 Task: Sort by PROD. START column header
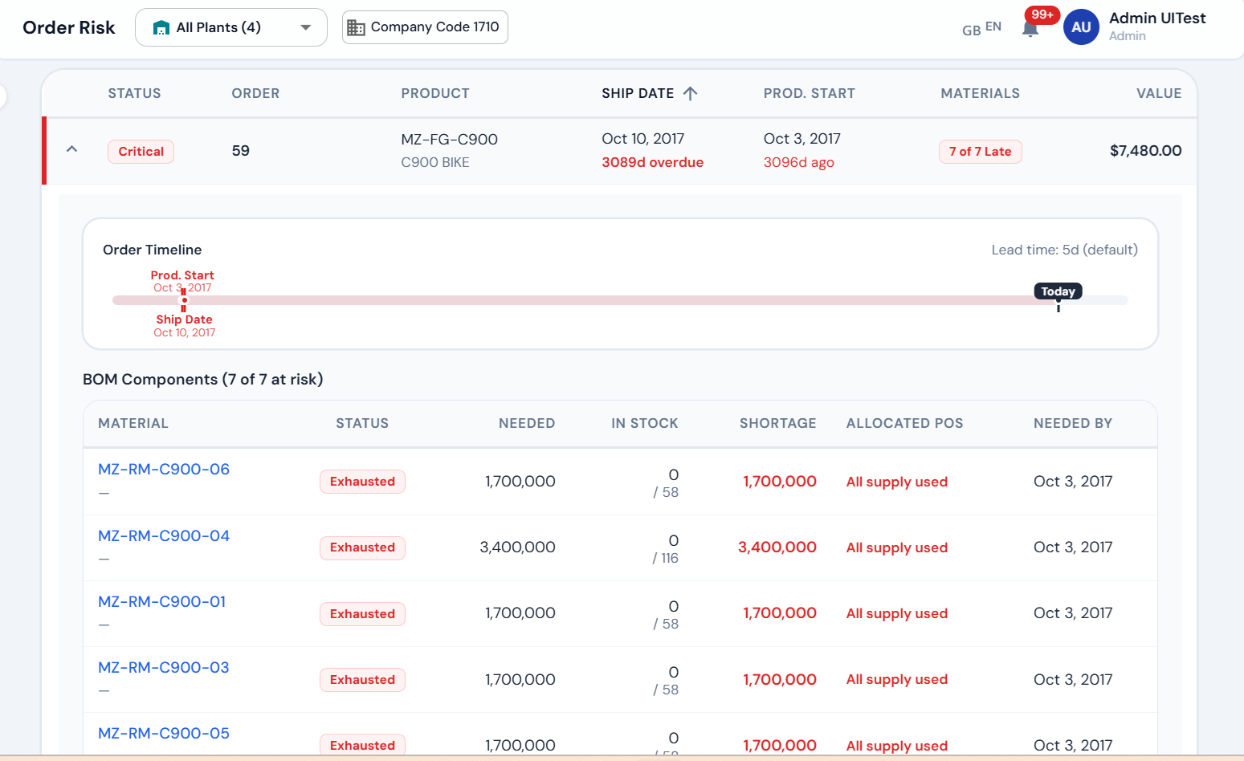click(809, 93)
